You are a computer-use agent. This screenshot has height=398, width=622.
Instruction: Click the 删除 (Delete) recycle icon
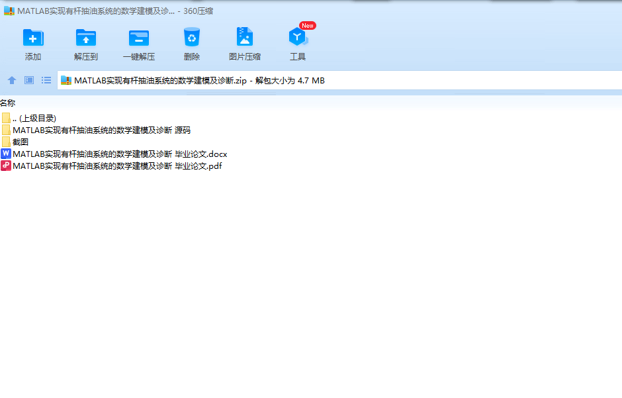(192, 38)
